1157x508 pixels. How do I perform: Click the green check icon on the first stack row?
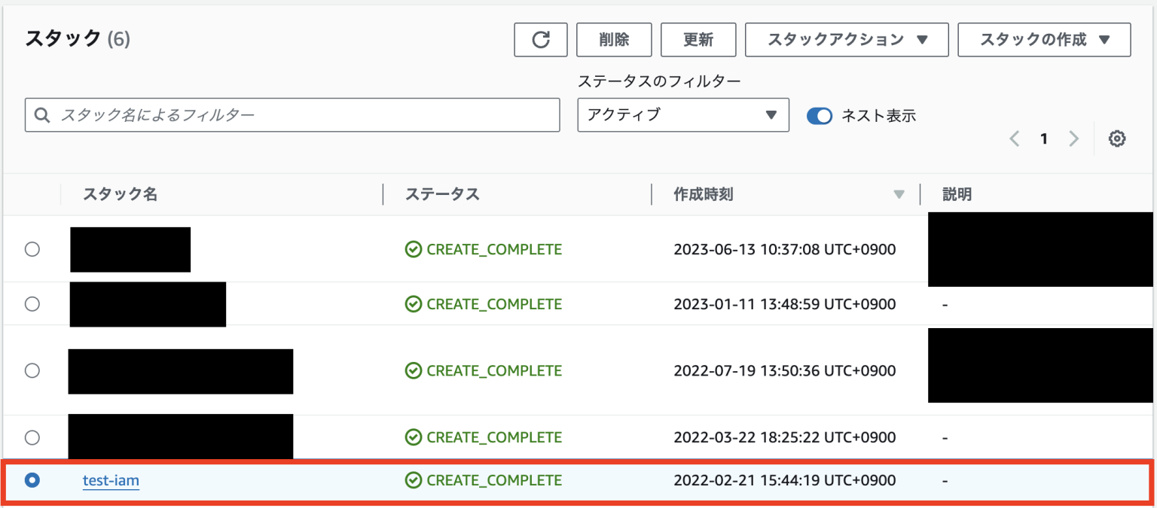[x=413, y=249]
